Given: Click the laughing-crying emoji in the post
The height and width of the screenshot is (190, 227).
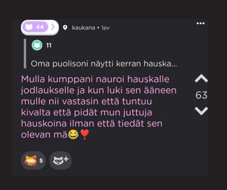Looking at the screenshot, I should (73, 134).
